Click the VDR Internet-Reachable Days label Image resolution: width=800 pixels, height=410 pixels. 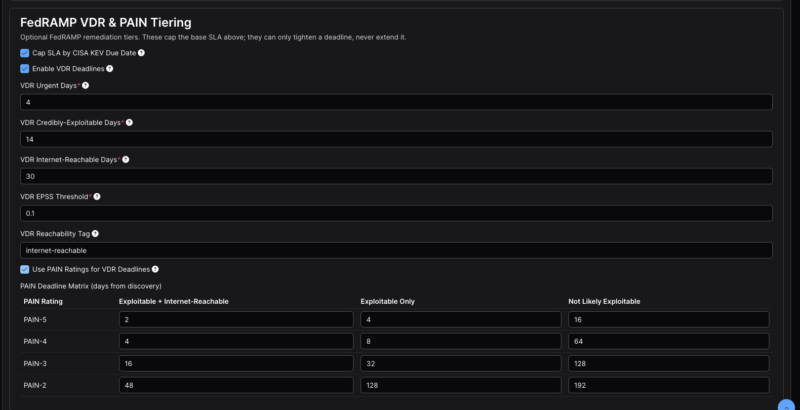(69, 160)
